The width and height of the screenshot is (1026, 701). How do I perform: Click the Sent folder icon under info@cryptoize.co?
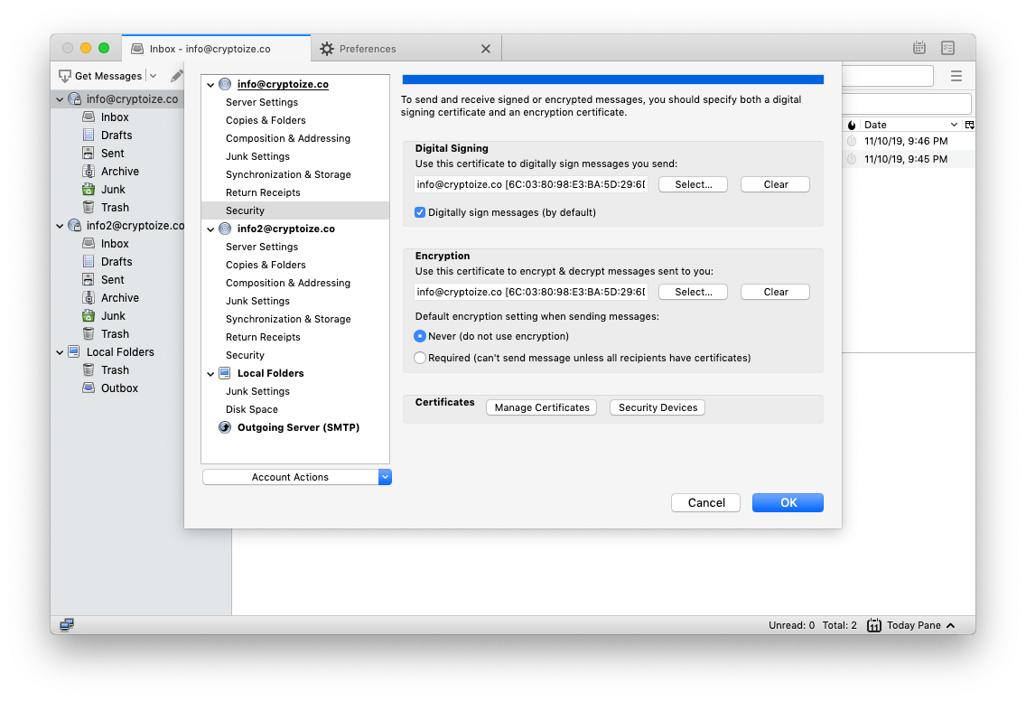[89, 154]
